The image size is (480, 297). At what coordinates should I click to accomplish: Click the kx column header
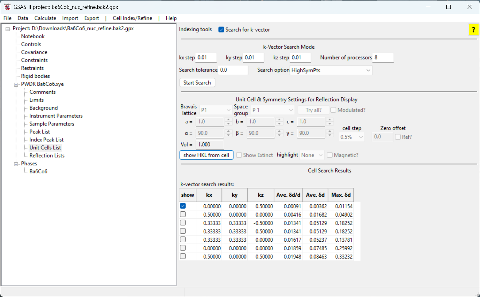[x=209, y=195]
